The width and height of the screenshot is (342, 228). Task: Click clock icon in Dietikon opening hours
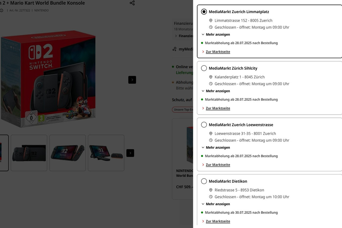click(x=211, y=197)
